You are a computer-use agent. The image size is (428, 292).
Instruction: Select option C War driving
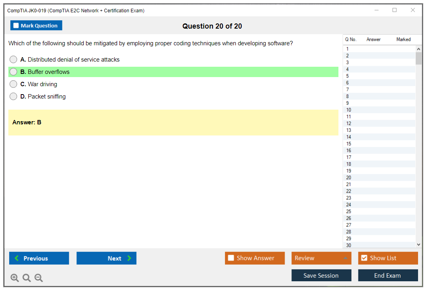14,84
